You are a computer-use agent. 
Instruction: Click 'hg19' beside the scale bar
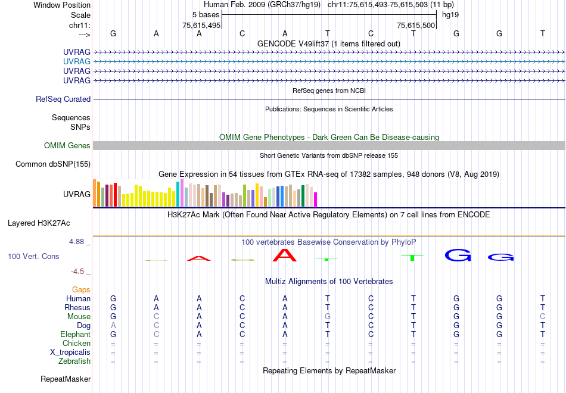pos(450,15)
